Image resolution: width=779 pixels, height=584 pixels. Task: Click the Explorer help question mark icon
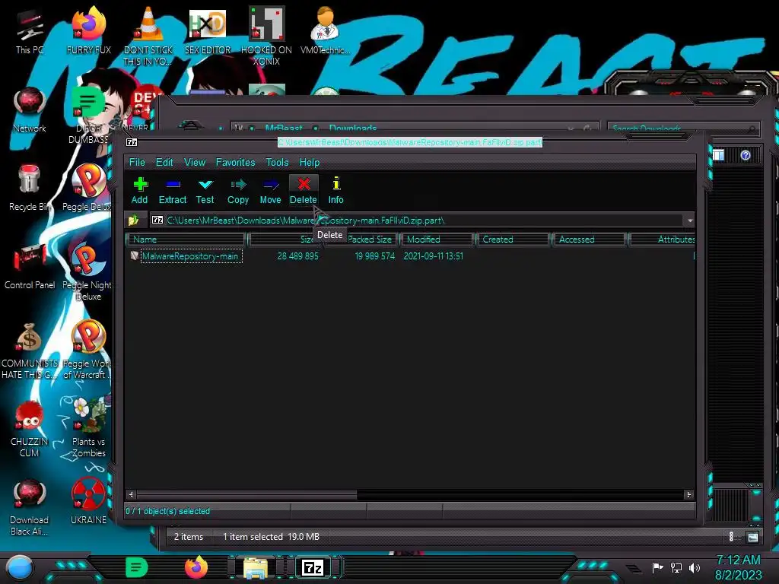pos(746,155)
